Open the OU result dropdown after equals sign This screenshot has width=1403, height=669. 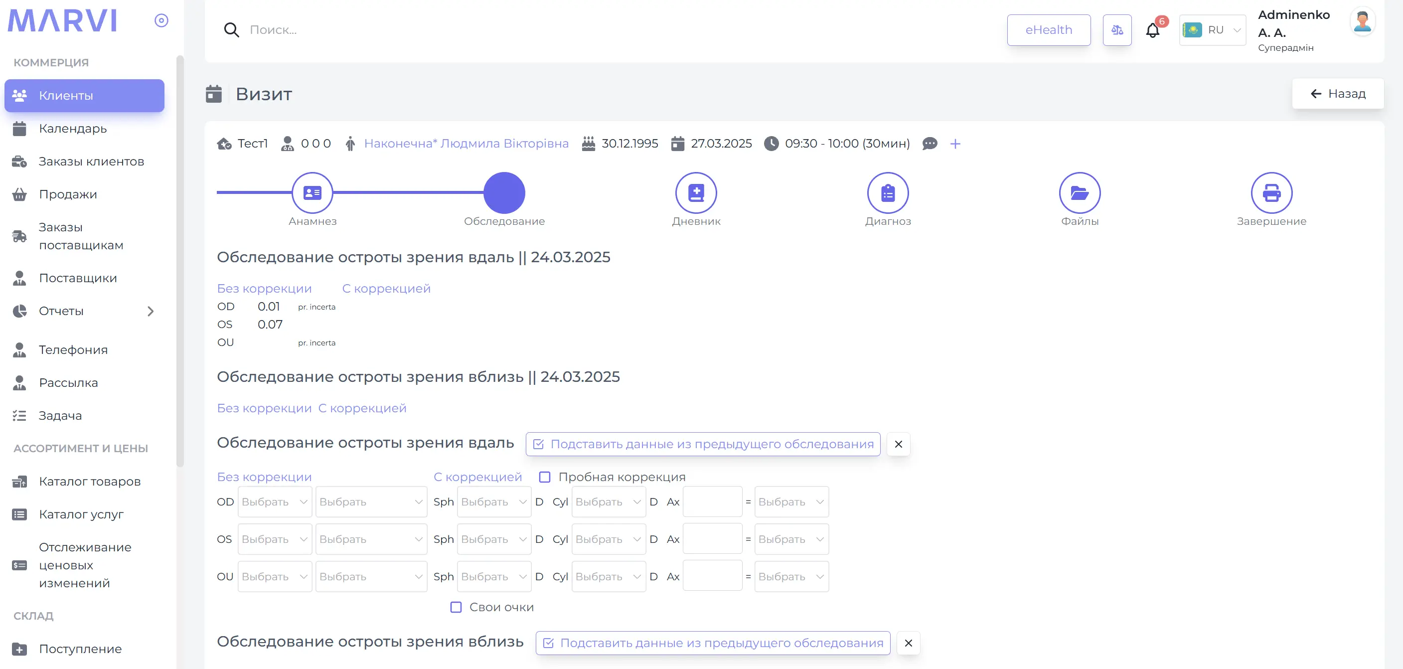791,576
